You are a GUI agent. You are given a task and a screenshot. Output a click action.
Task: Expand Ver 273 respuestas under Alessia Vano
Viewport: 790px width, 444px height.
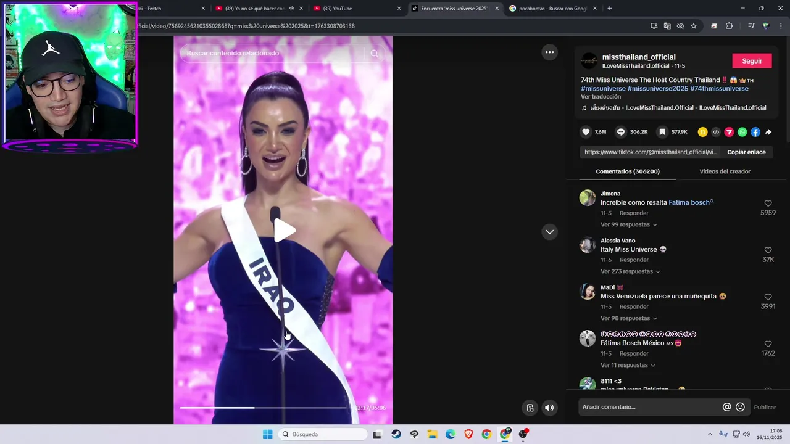click(x=630, y=271)
